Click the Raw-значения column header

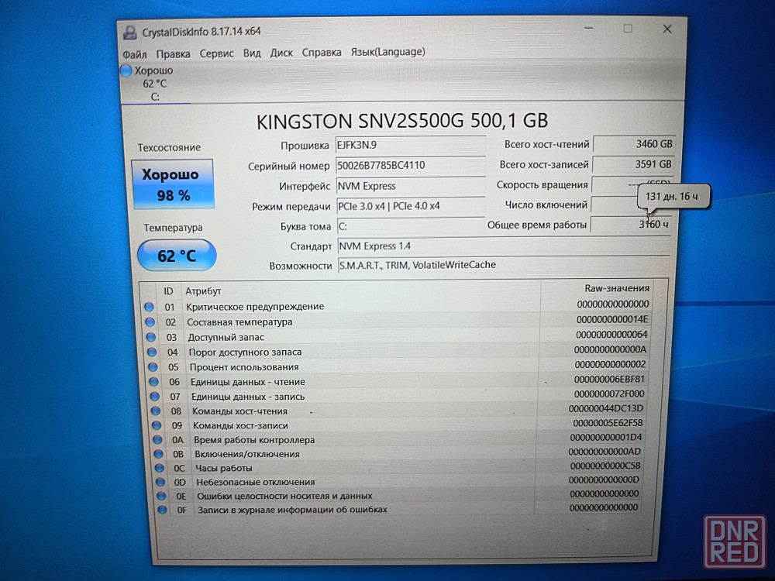tap(616, 288)
